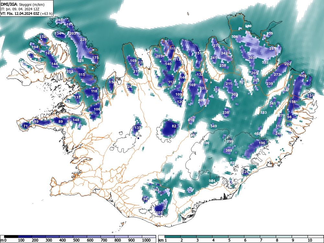Image resolution: width=324 pixels, height=243 pixels.
Task: Click the visibility value 137
Action: tap(77, 97)
